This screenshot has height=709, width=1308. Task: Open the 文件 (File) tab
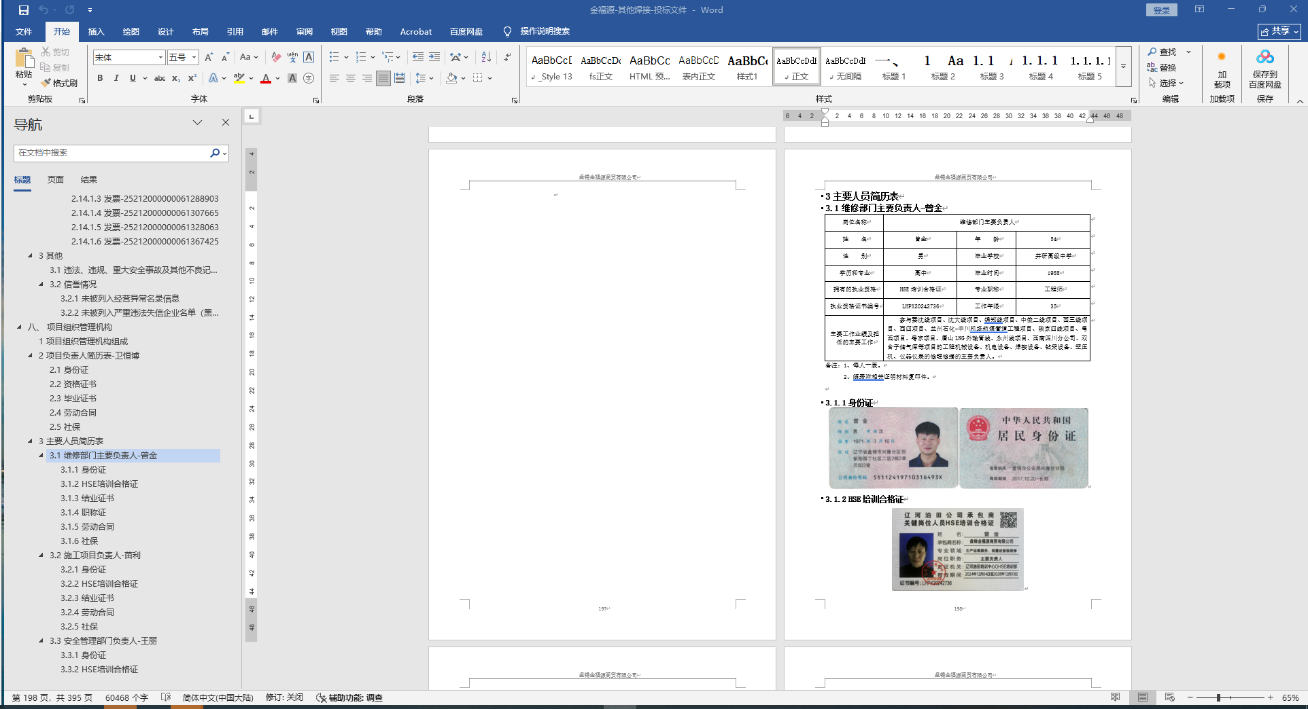pos(24,32)
